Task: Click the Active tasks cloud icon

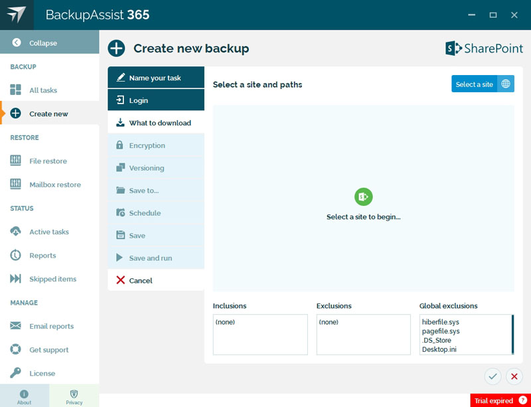Action: pos(15,231)
